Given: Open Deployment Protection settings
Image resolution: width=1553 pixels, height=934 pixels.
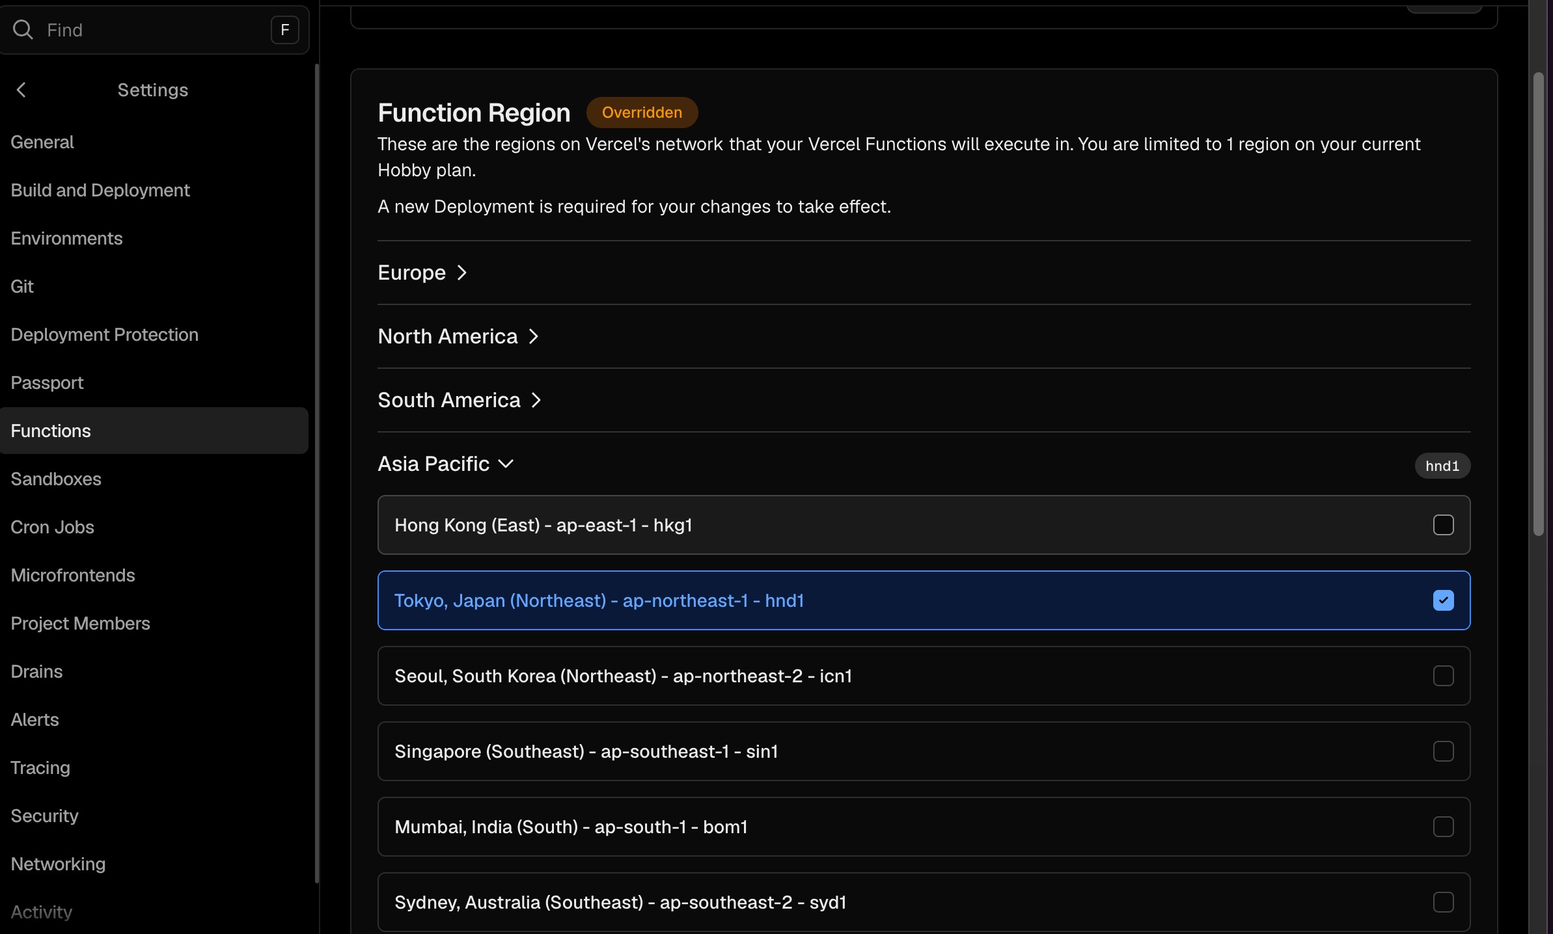Looking at the screenshot, I should 104,334.
